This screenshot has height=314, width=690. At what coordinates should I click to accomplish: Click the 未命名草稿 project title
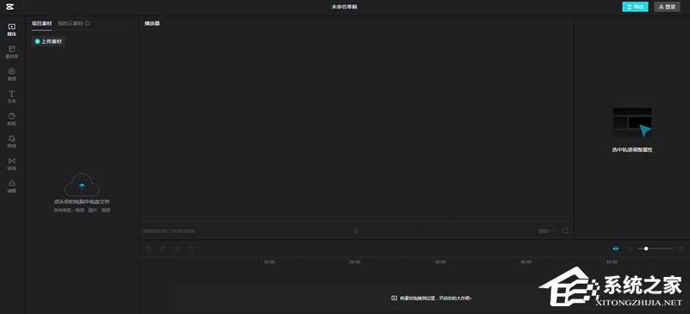344,7
